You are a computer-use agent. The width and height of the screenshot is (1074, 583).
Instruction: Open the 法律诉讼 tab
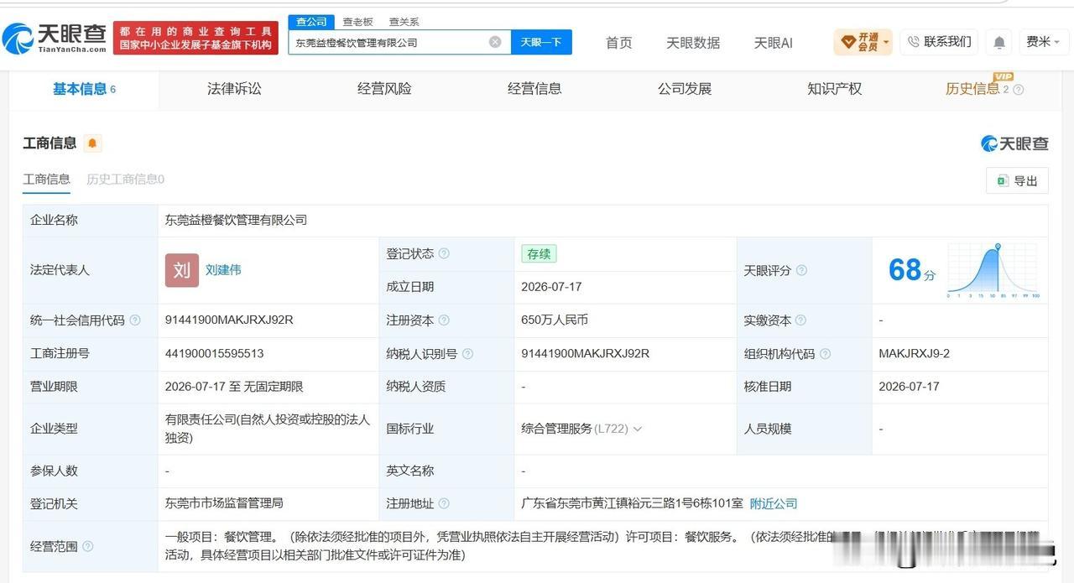(234, 89)
